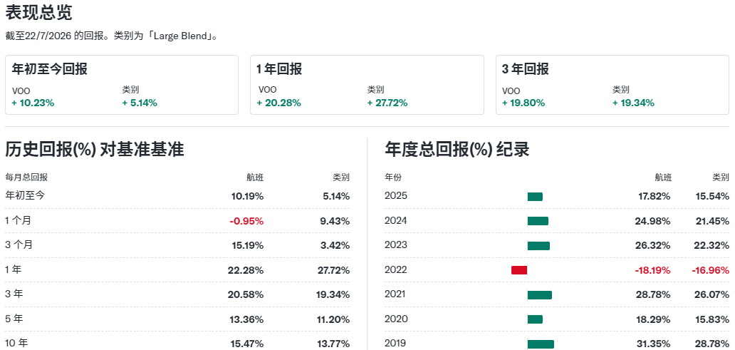The image size is (735, 350).
Task: Click the 每月总回报 column header
Action: [26, 177]
